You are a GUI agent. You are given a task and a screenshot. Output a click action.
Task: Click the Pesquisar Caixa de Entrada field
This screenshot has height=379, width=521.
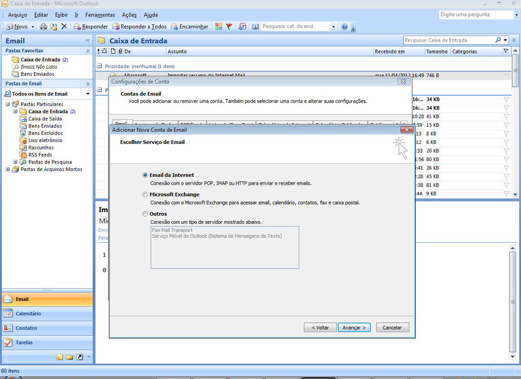449,40
